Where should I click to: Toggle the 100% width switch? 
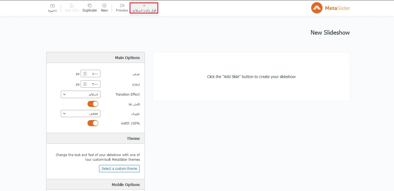[93, 123]
